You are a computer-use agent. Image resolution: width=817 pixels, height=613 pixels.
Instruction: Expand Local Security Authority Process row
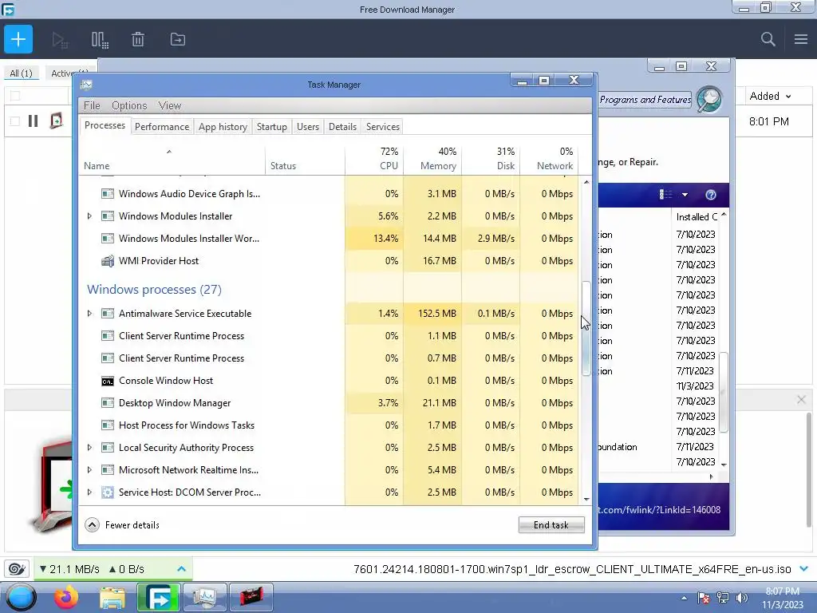(89, 447)
